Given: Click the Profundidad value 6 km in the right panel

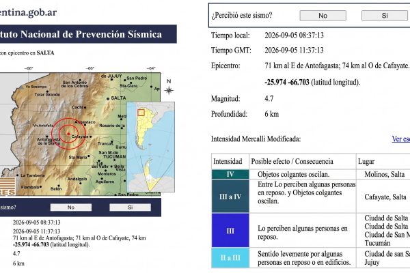Looking at the screenshot, I should coord(272,114).
